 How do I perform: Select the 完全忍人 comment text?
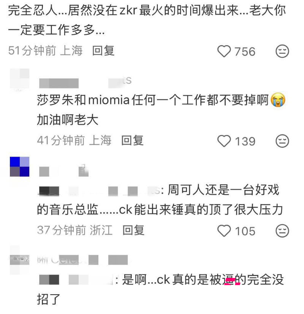click(x=146, y=20)
